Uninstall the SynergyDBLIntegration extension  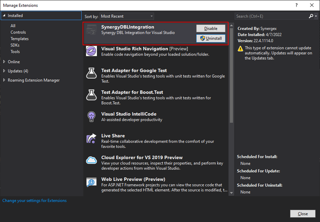211,38
